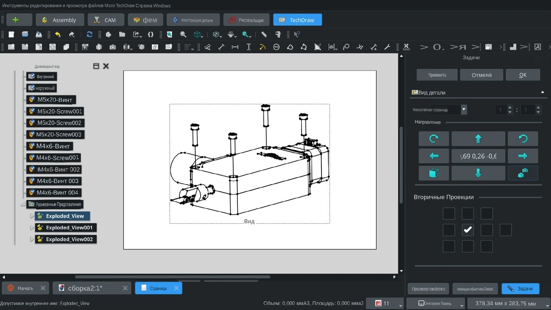Select M5x20-Screw002 in the tree
Viewport: 551px width, 310px height.
click(x=59, y=123)
